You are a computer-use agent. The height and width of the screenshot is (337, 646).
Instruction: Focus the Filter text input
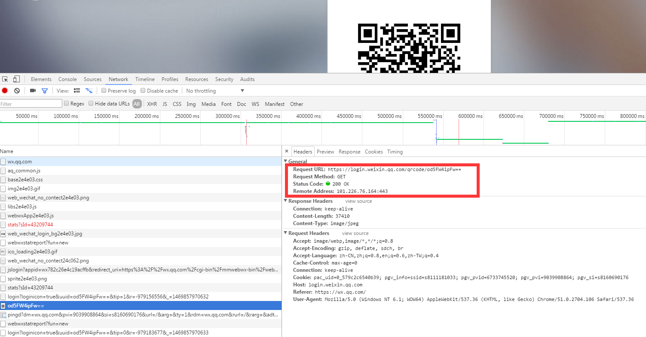pos(31,104)
